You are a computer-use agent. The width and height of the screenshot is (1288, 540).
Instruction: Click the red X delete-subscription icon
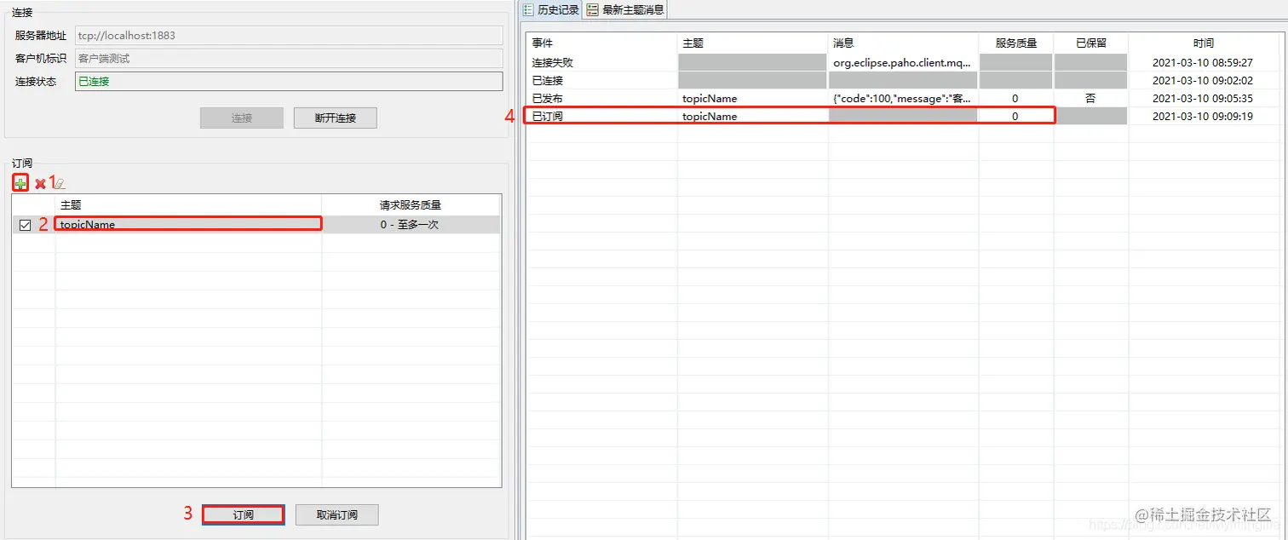coord(40,184)
